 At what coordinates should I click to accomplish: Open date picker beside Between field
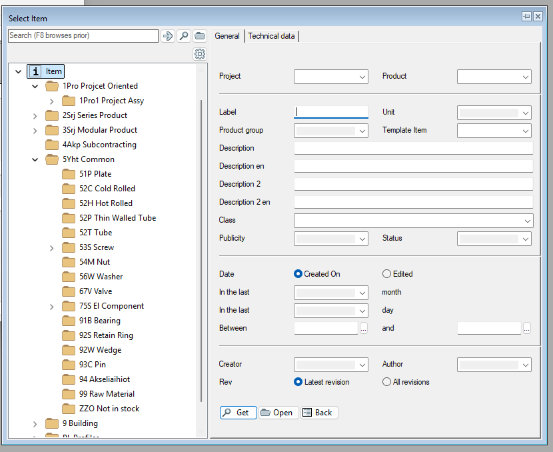point(363,328)
